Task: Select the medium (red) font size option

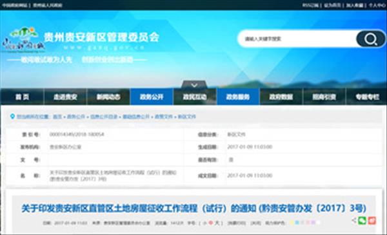Action: (211, 223)
